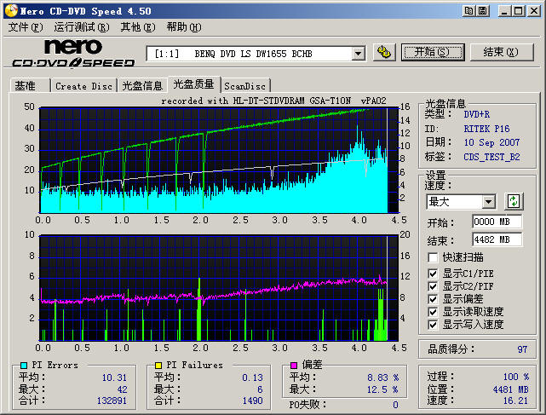Click the Nero disc icon in the title bar

click(11, 11)
